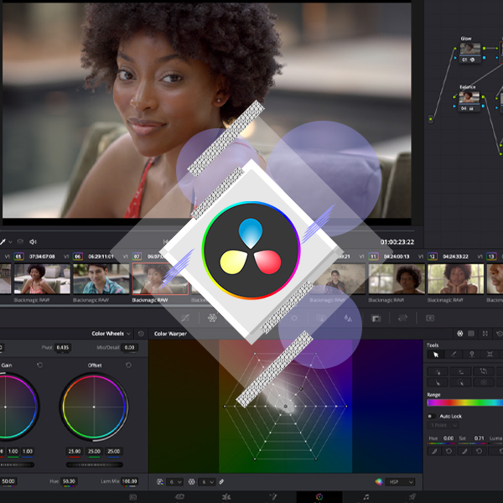The height and width of the screenshot is (503, 503).
Task: Click the Pivot value field 0.435
Action: [63, 347]
